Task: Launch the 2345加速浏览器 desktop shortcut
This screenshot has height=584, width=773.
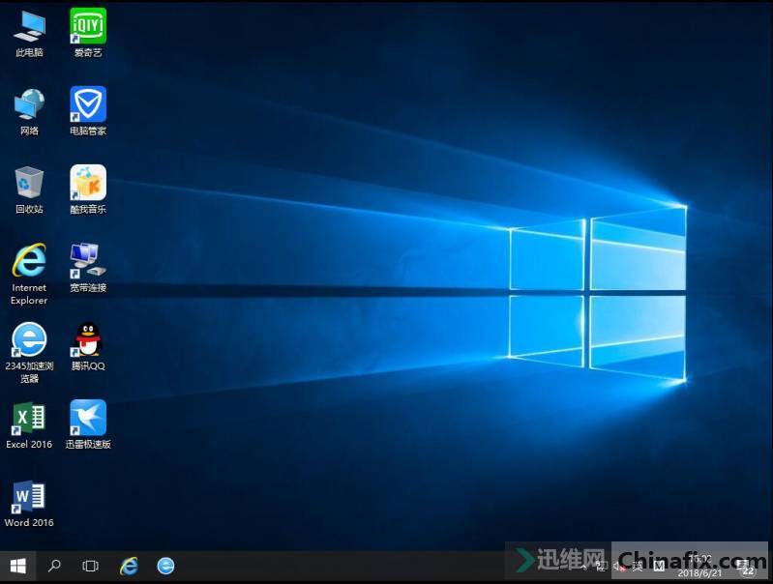Action: point(29,353)
